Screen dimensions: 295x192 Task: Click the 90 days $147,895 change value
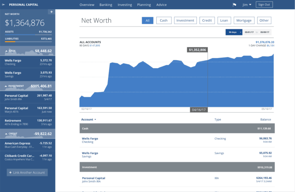(95, 45)
